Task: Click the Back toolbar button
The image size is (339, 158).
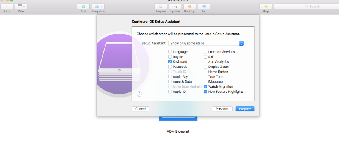Action: [7, 6]
